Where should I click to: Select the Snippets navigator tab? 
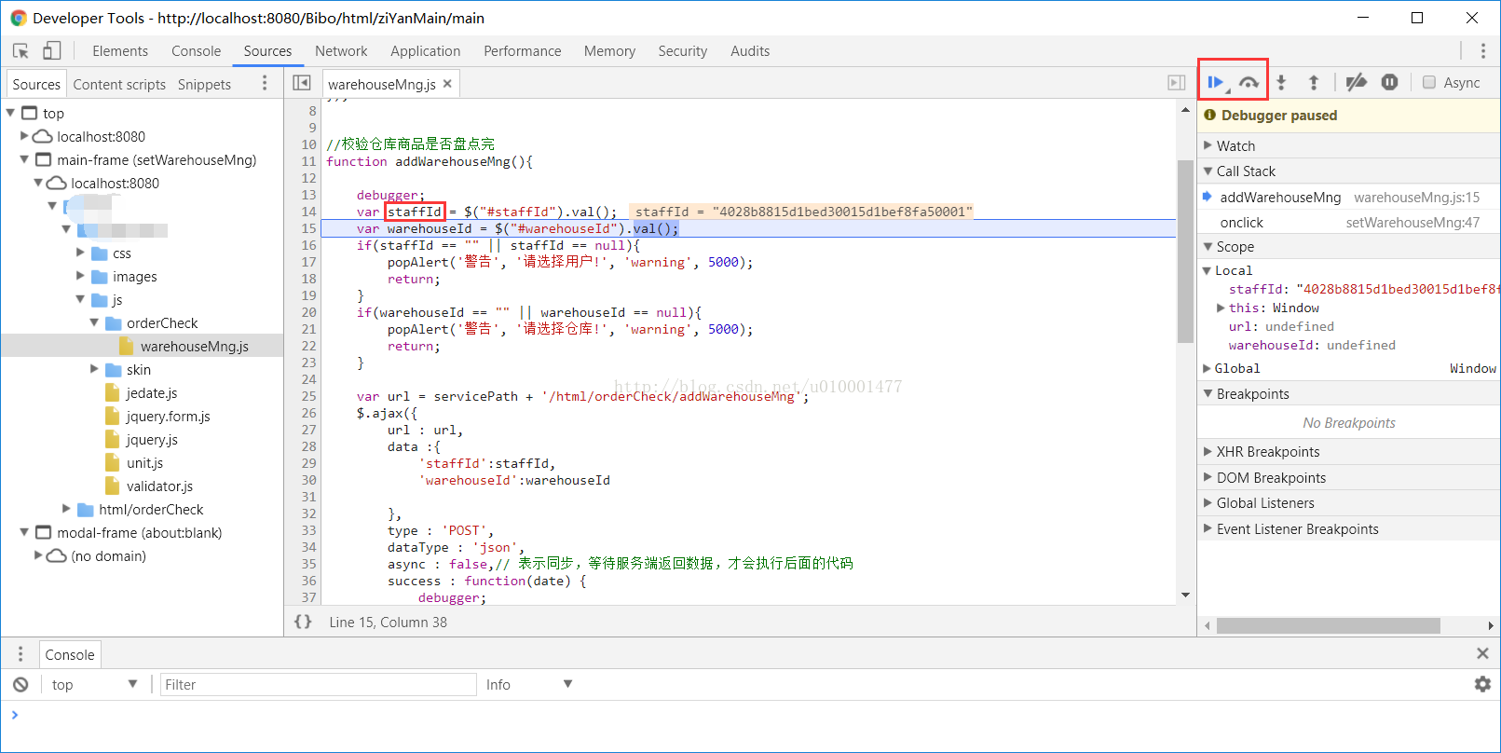(204, 84)
